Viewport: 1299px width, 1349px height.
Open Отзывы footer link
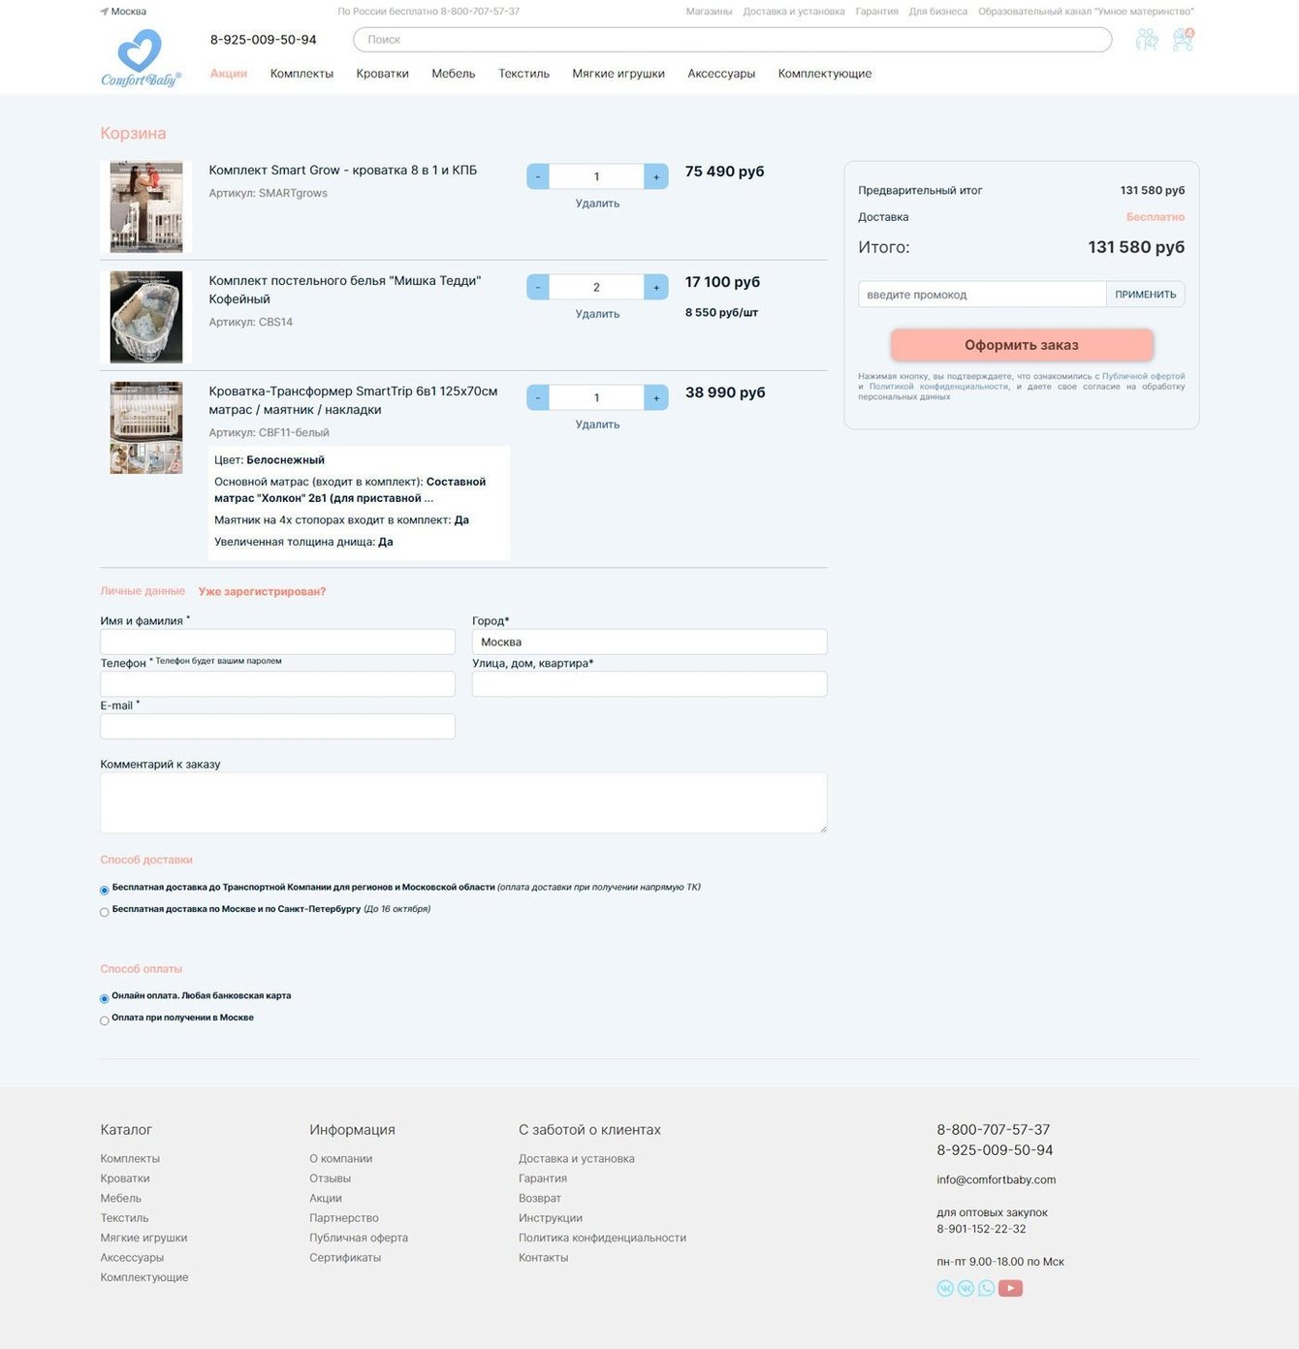pos(330,1178)
